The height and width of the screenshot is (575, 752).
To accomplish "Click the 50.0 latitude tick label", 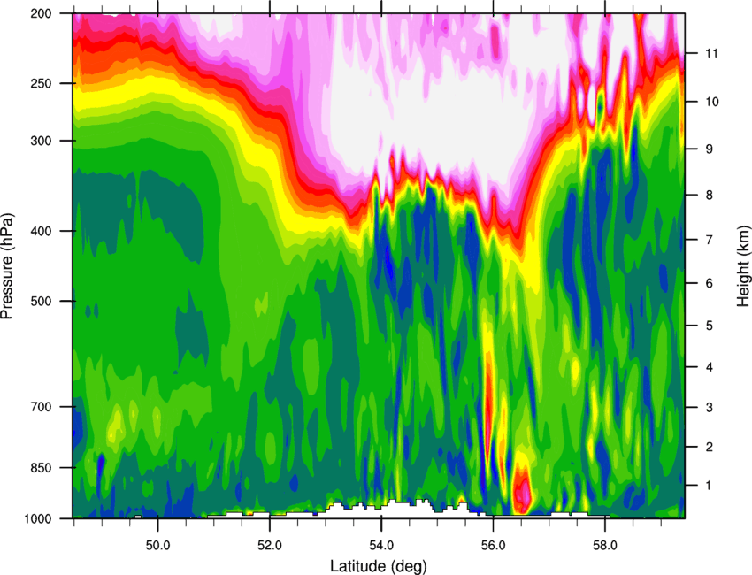I will pyautogui.click(x=157, y=545).
